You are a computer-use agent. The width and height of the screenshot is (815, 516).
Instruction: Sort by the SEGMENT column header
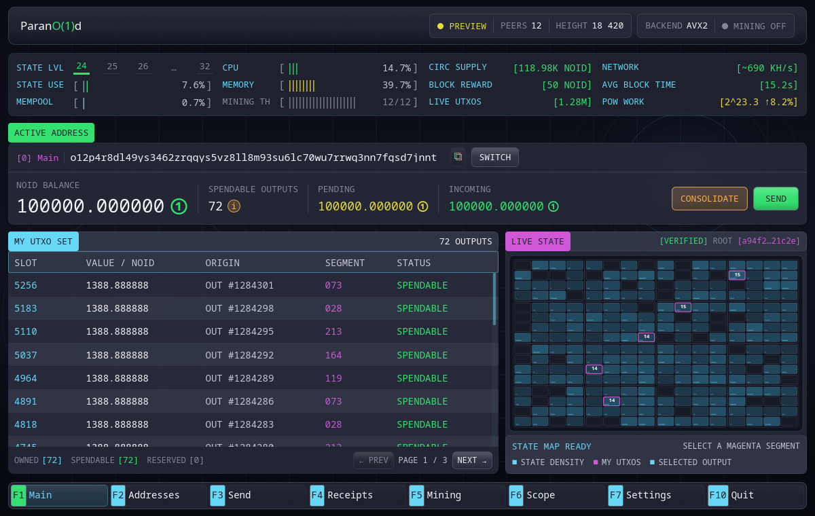[345, 263]
